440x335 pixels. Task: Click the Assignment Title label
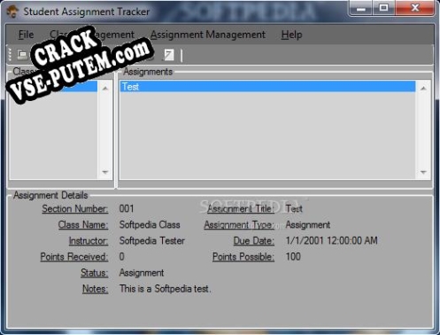point(241,209)
